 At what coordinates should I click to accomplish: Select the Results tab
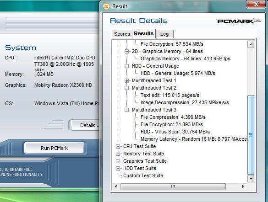click(144, 33)
